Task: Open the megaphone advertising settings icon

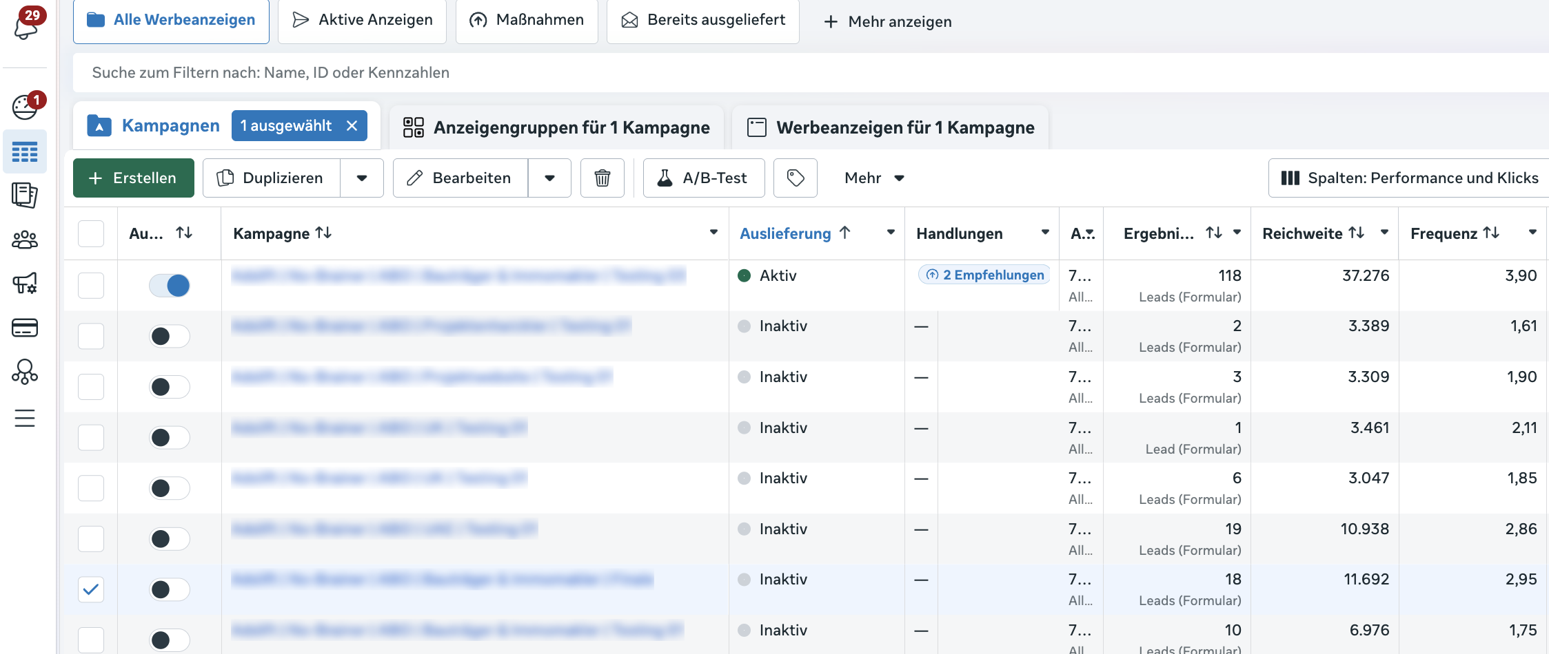Action: tap(25, 283)
